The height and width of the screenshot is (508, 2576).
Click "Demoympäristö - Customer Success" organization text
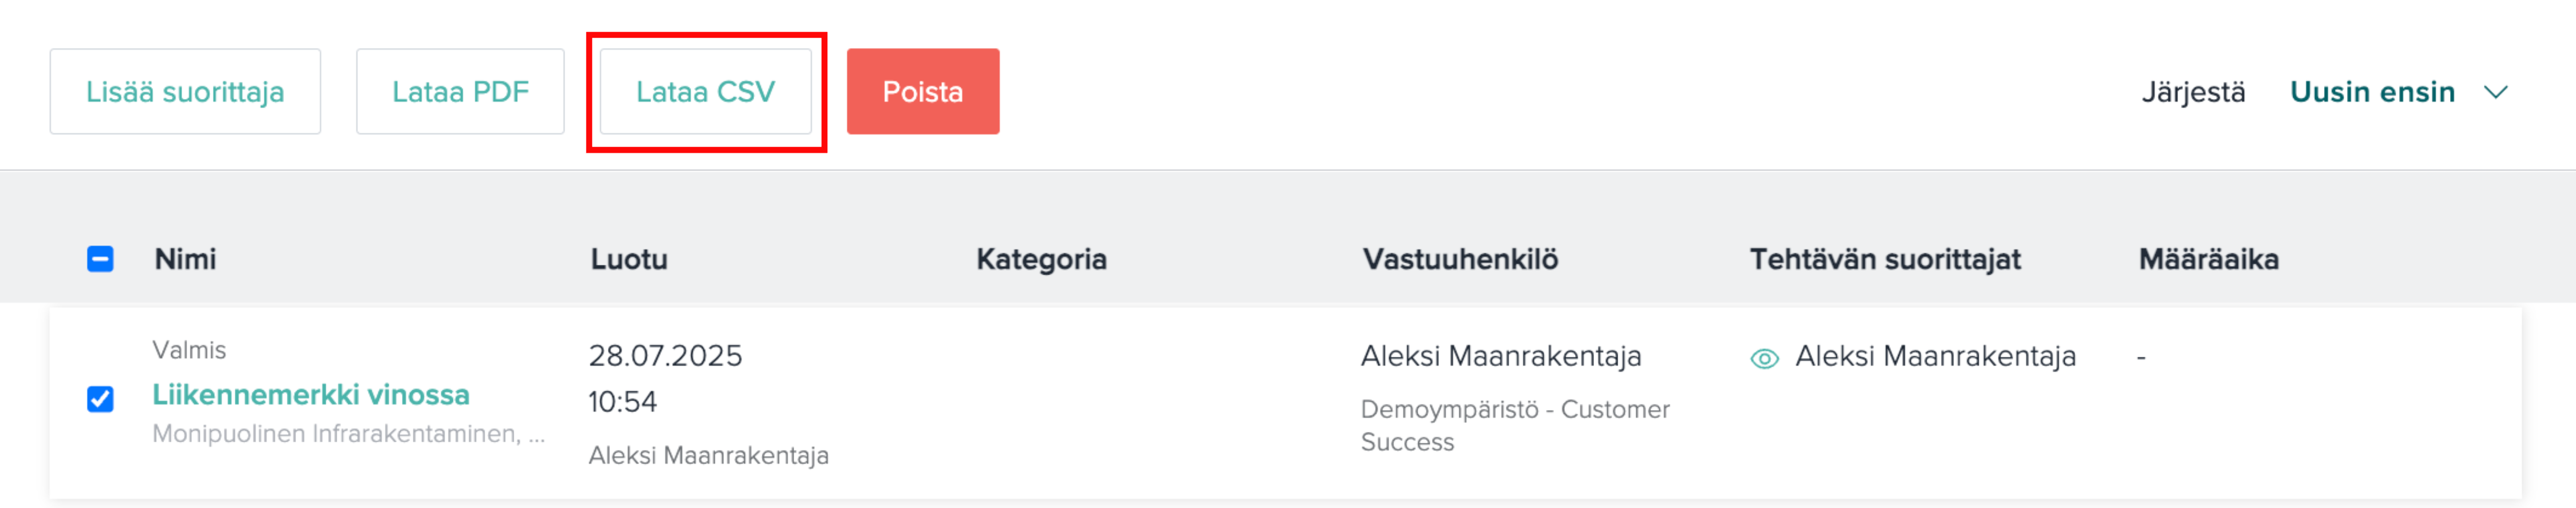coord(1514,425)
